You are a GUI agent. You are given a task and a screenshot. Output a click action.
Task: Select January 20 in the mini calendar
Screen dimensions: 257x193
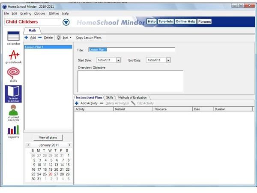click(56, 169)
